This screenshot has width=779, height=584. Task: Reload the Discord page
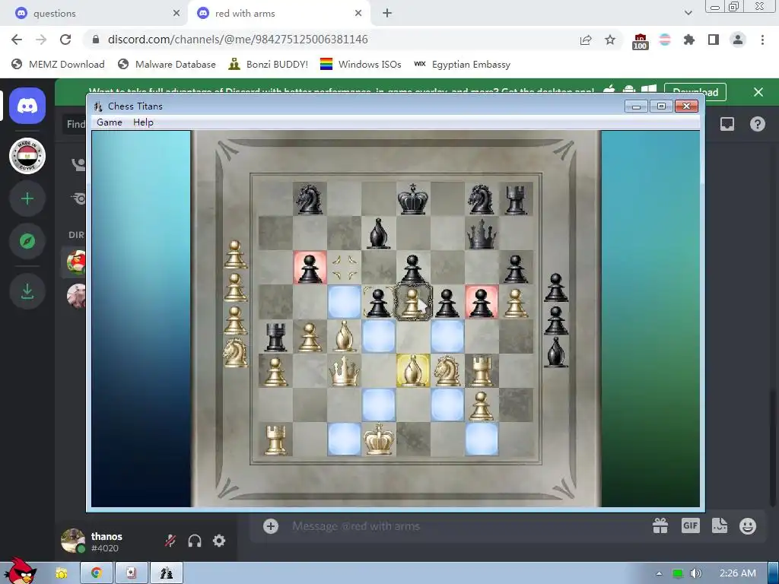point(65,40)
